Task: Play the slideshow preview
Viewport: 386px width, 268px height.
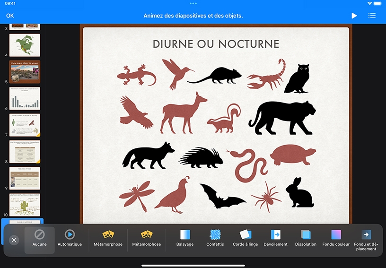Action: click(354, 16)
